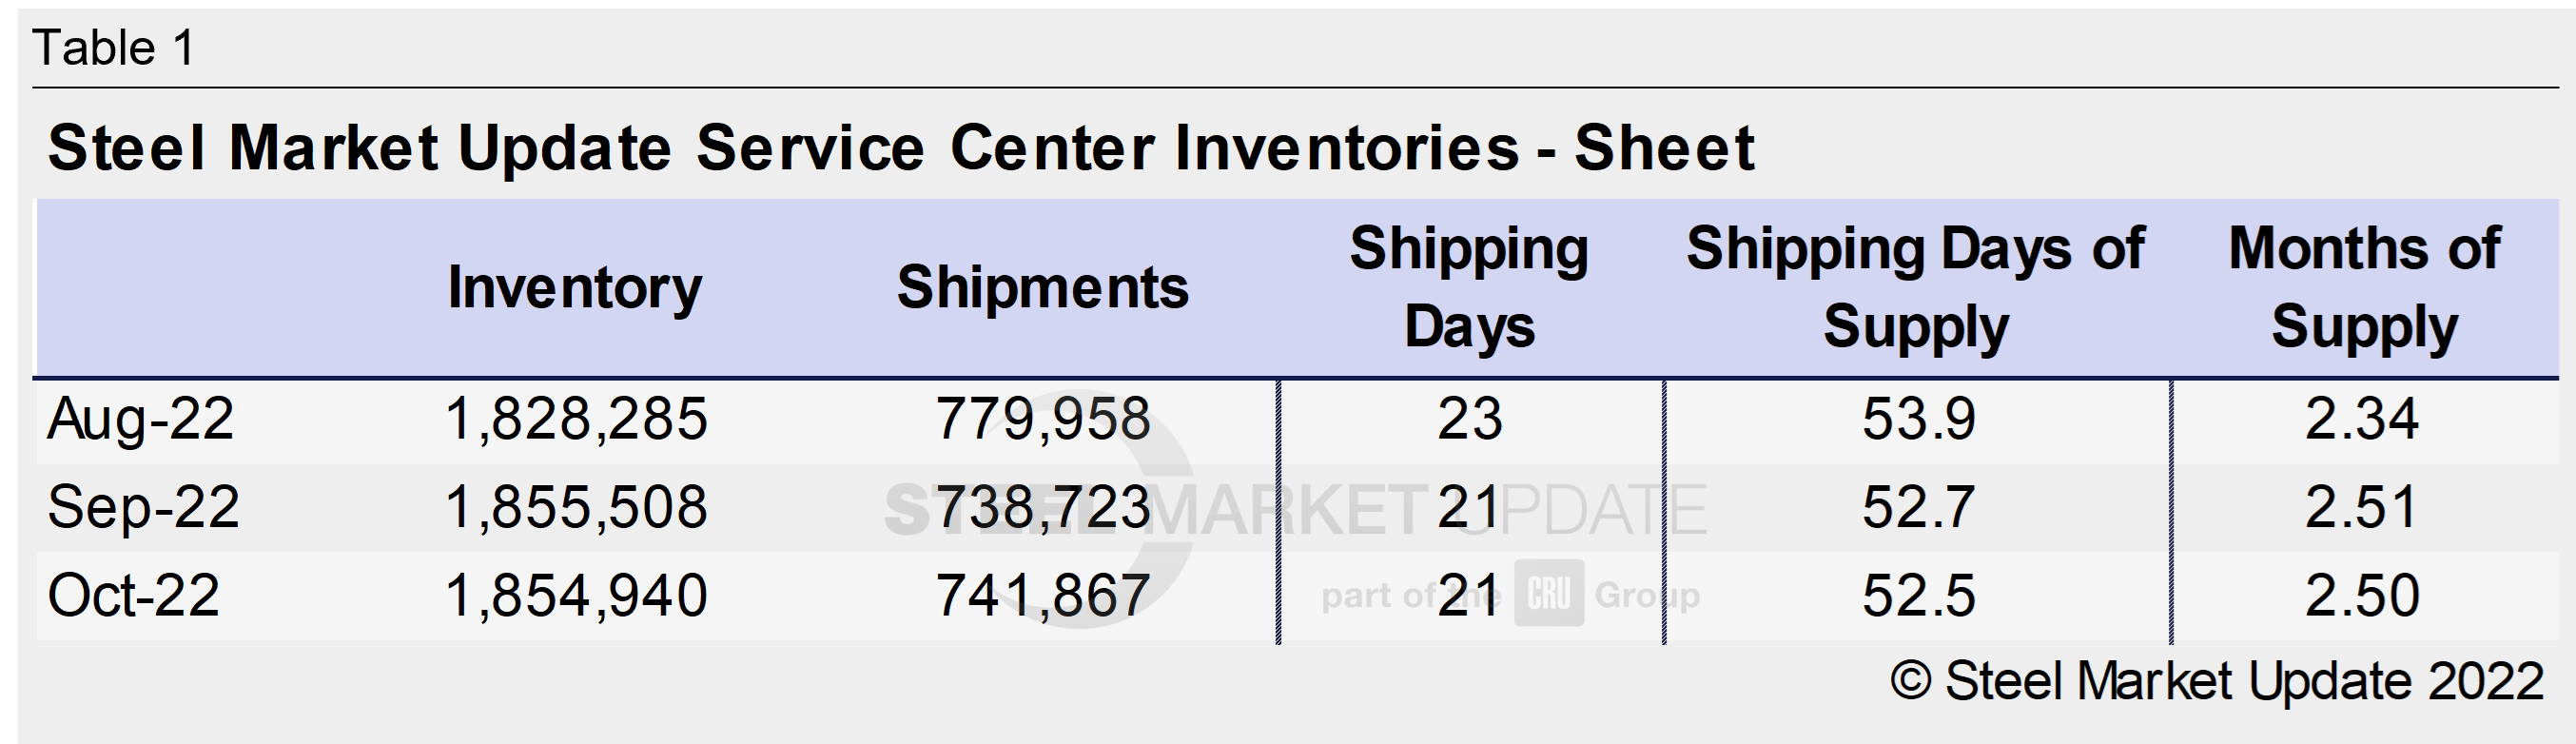This screenshot has height=744, width=2576.
Task: Select the Steel Market Update Service Center title
Action: [x=900, y=148]
